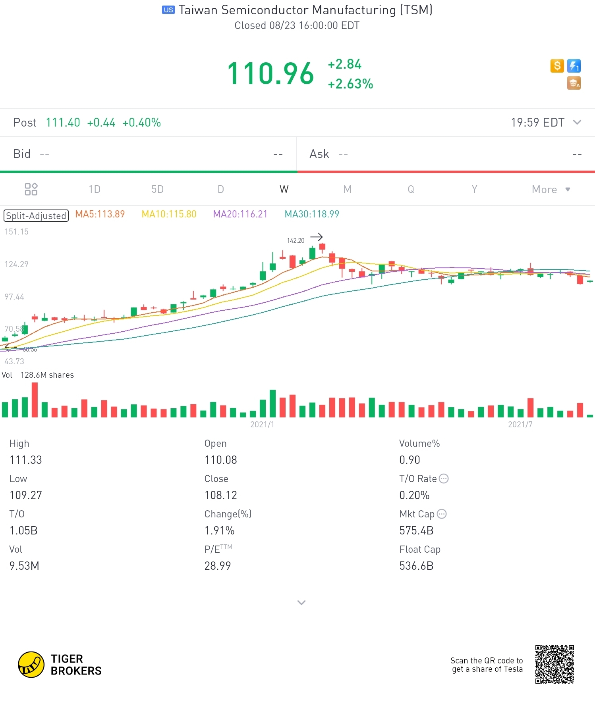
Task: Tap the MA30:118.99 indicator label
Action: (x=312, y=214)
